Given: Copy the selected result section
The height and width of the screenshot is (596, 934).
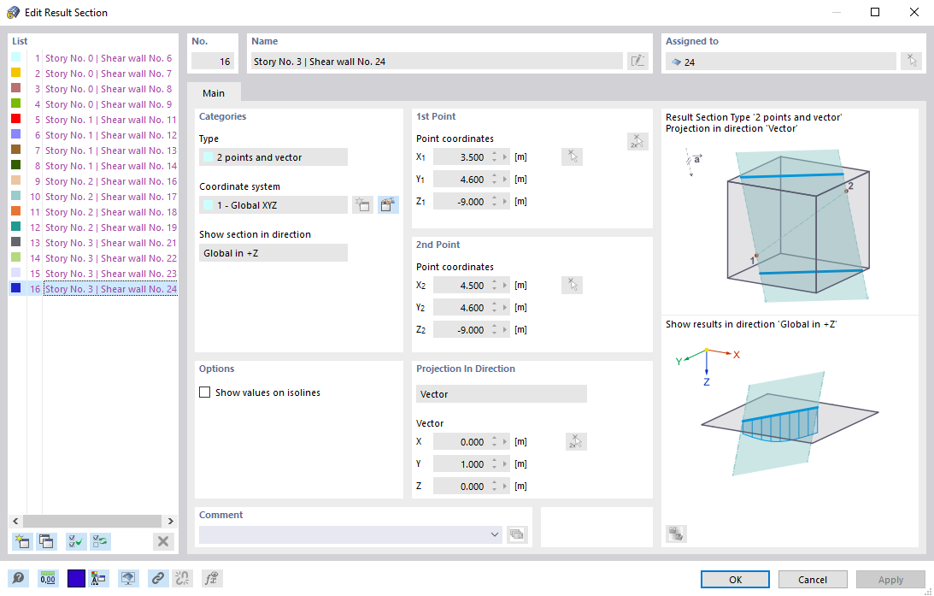Looking at the screenshot, I should pyautogui.click(x=46, y=541).
